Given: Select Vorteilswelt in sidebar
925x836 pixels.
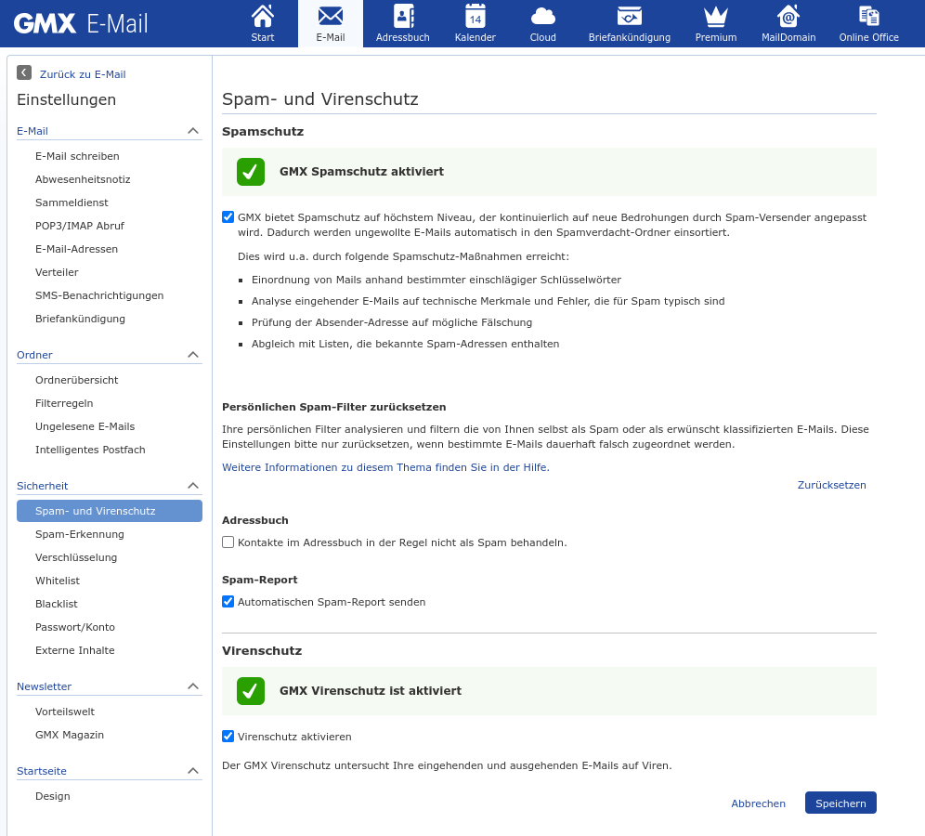Looking at the screenshot, I should 65,712.
